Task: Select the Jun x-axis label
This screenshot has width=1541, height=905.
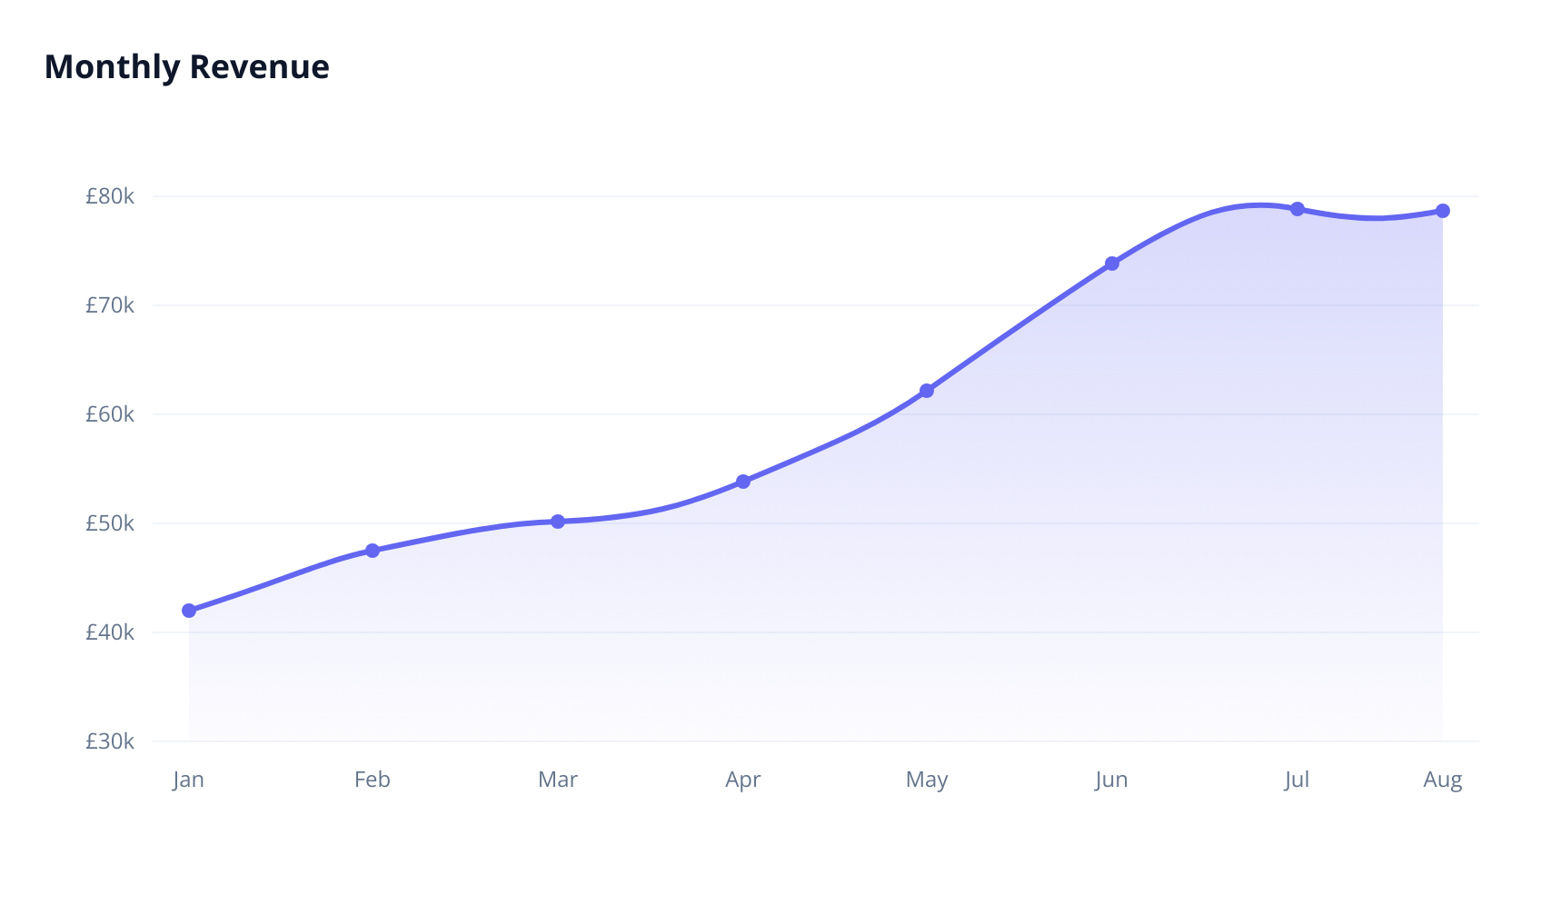Action: (x=1111, y=780)
